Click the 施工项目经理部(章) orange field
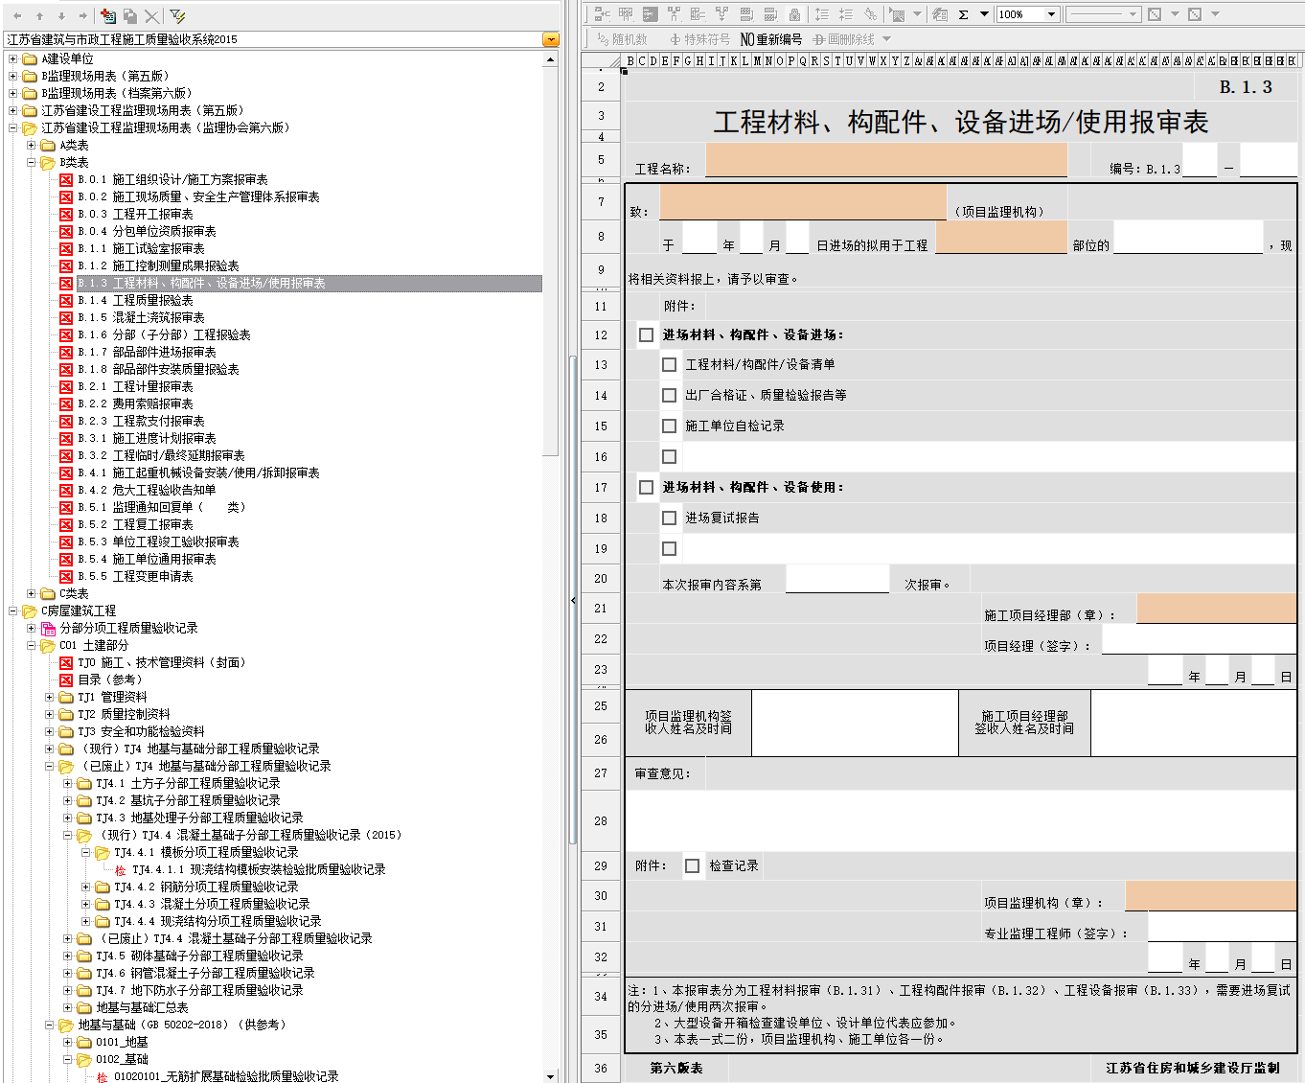The image size is (1305, 1083). 1216,609
